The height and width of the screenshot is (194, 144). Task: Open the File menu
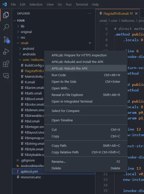(x=13, y=5)
